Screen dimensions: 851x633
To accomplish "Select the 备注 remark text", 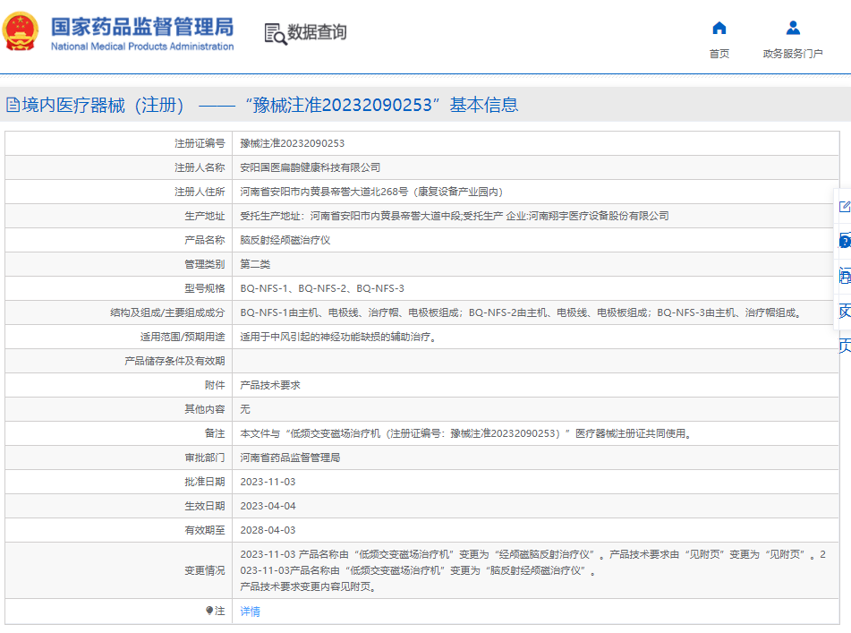I will pos(466,433).
